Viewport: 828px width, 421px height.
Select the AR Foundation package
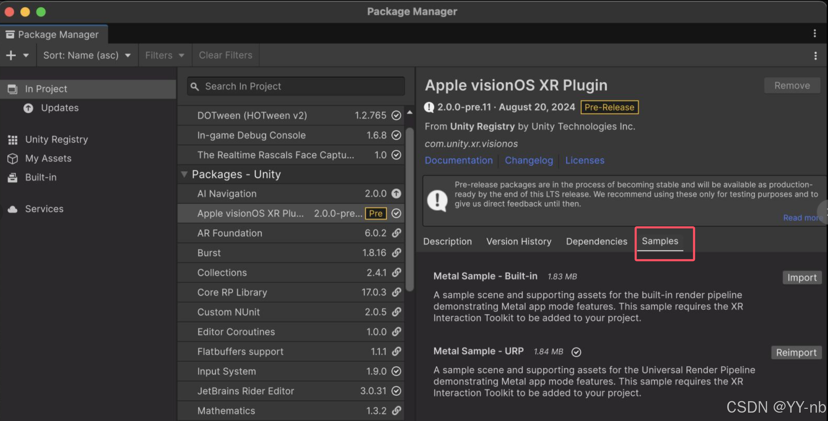[291, 233]
